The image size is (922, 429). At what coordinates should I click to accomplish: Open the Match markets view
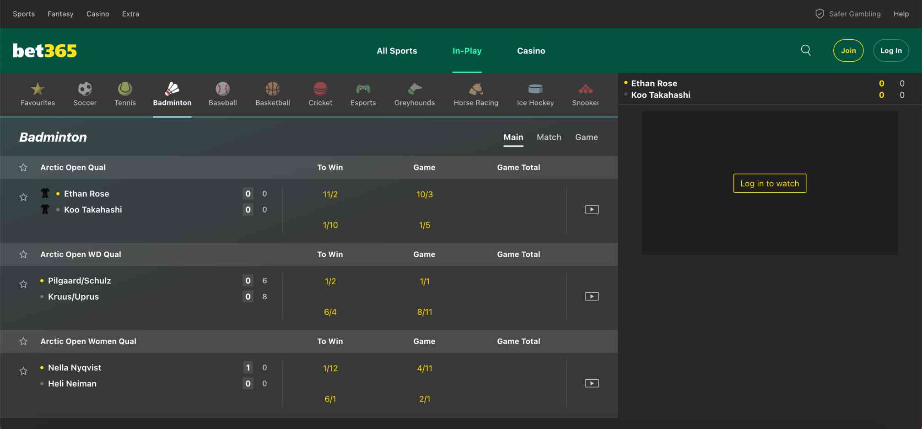click(549, 137)
